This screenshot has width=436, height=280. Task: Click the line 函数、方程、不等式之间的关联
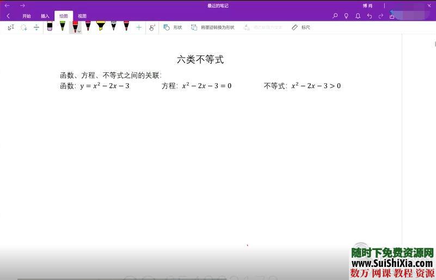(x=110, y=75)
